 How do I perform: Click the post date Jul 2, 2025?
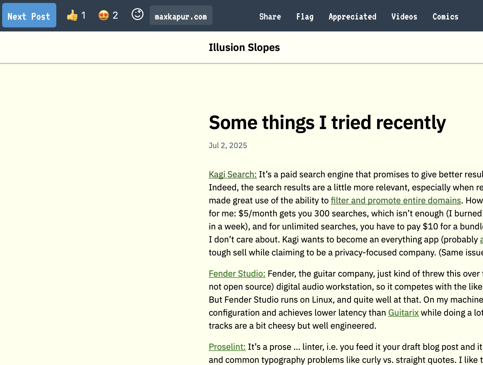pyautogui.click(x=228, y=146)
